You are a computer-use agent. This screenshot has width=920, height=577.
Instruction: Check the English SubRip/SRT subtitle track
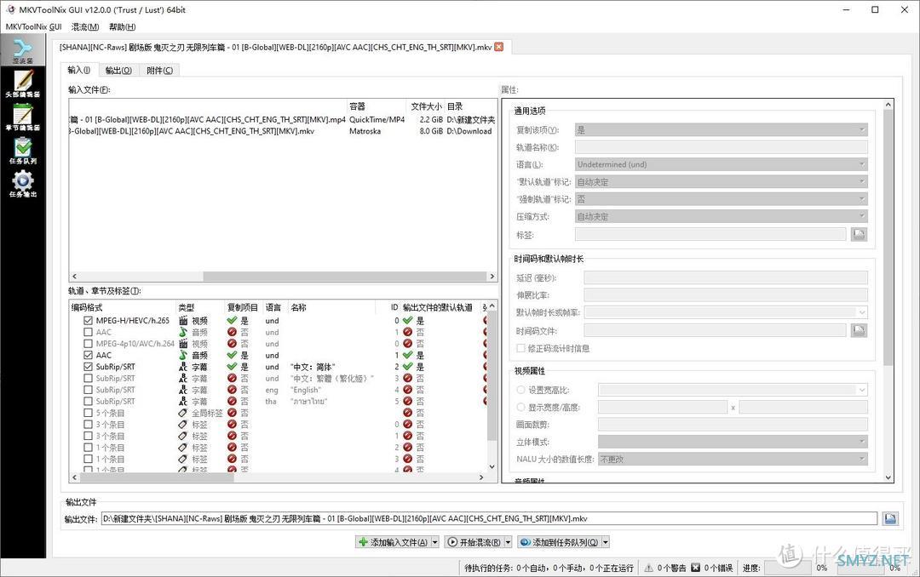89,390
